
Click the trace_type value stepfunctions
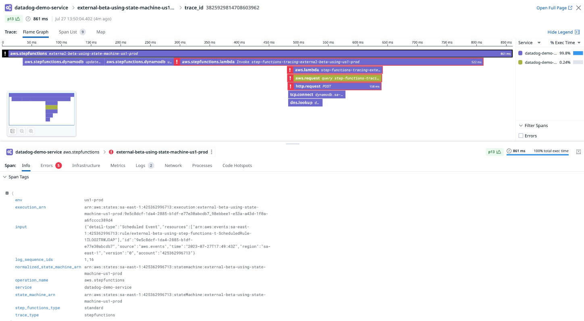[x=100, y=315]
